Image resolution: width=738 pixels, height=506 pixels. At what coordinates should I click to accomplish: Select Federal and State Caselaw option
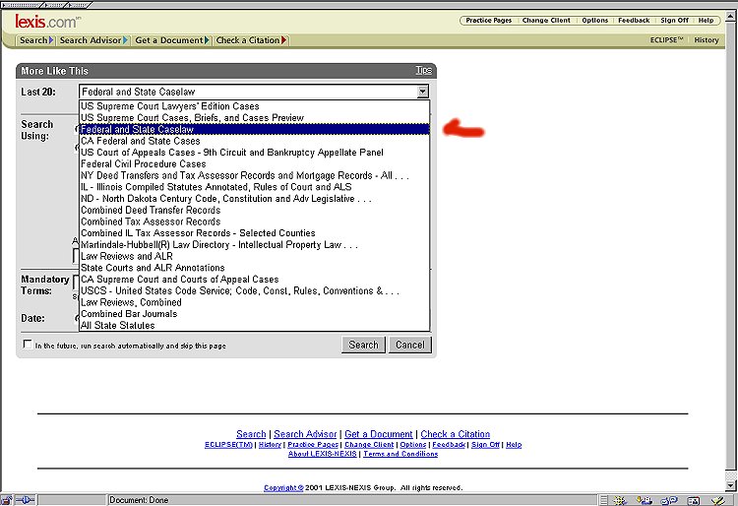click(x=254, y=129)
